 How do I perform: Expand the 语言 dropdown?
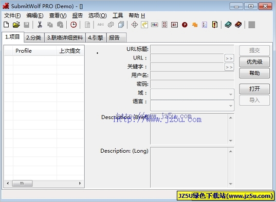click(x=231, y=106)
